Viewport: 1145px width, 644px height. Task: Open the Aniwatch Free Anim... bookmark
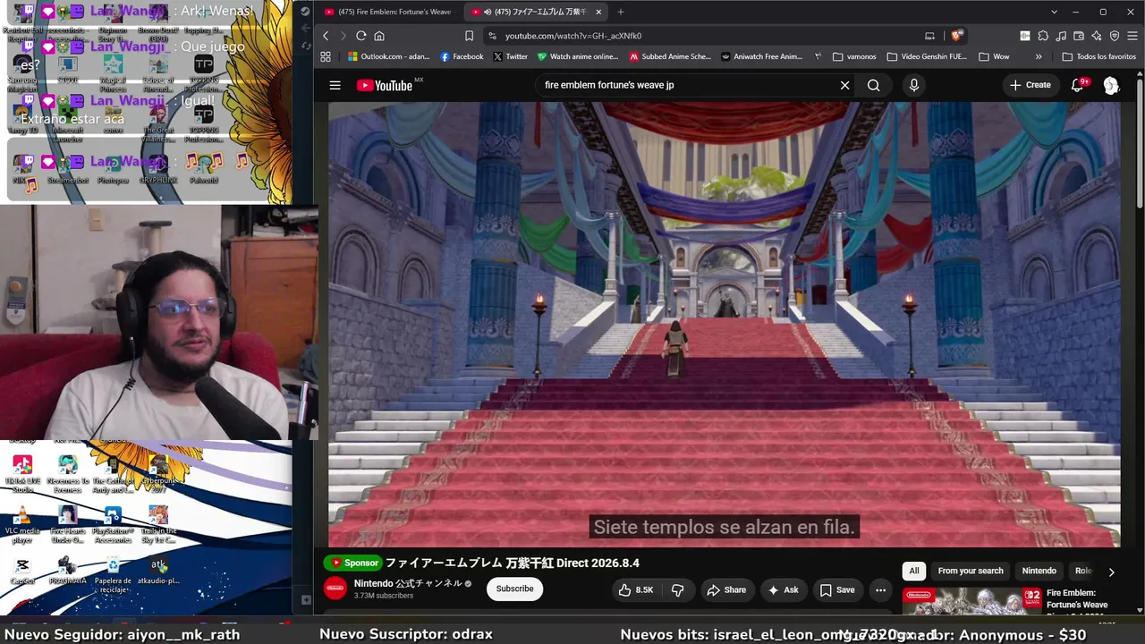[x=762, y=56]
